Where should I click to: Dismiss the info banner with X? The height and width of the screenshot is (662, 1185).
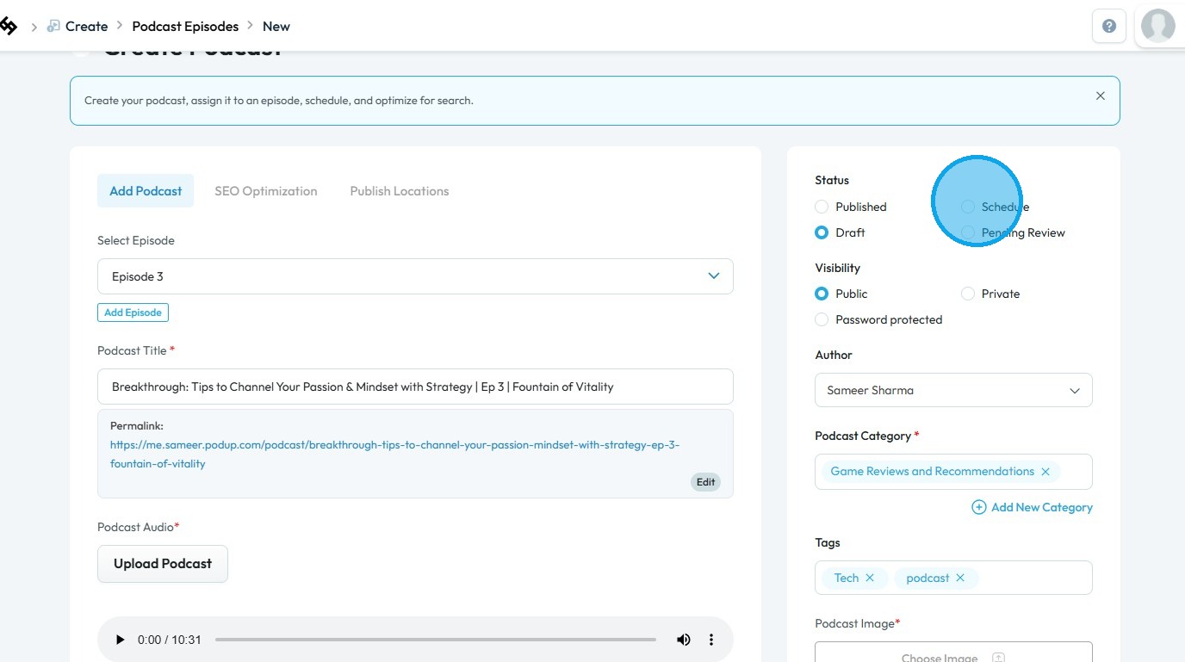point(1100,96)
